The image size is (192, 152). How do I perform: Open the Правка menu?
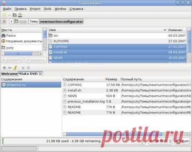(20, 9)
